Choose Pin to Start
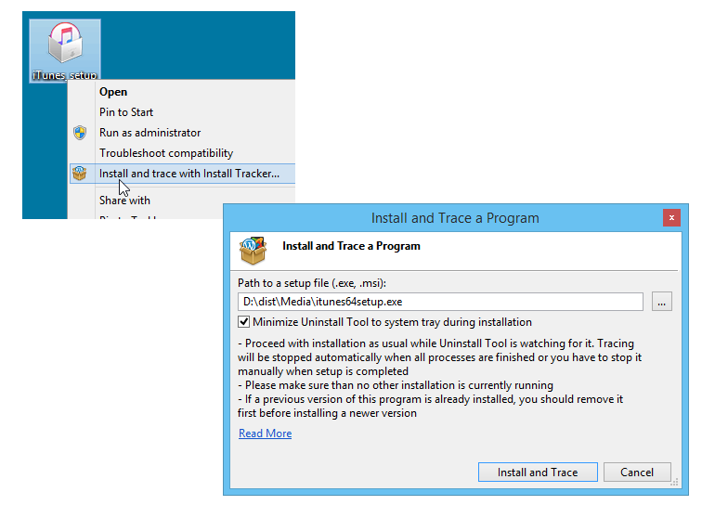Image resolution: width=702 pixels, height=505 pixels. click(126, 112)
